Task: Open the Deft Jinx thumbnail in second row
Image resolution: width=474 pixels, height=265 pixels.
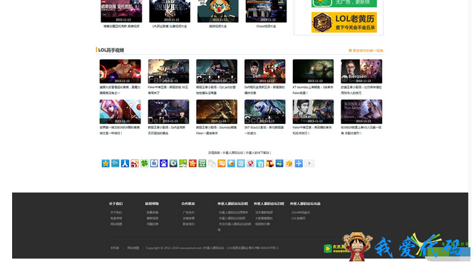Action: pyautogui.click(x=169, y=112)
